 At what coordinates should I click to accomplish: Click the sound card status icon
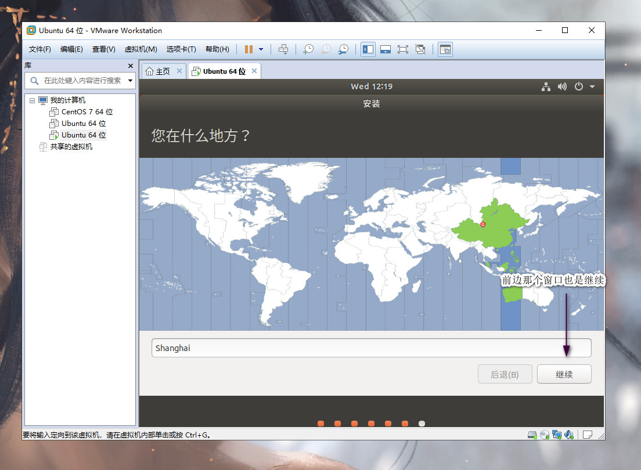(x=568, y=435)
